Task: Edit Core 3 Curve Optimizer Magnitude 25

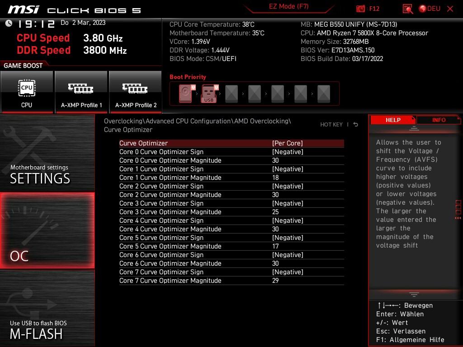Action: (x=231, y=211)
